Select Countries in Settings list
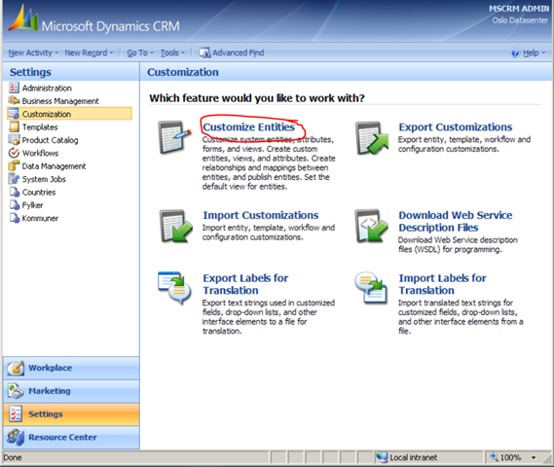 pos(39,193)
